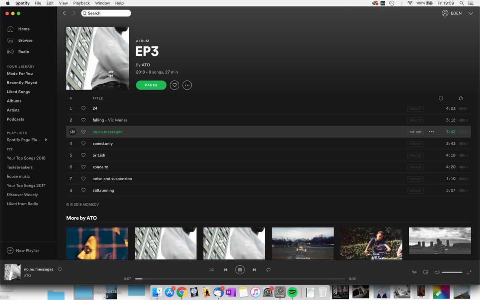Sort by the duration clock column header
The image size is (480, 300).
pos(441,98)
